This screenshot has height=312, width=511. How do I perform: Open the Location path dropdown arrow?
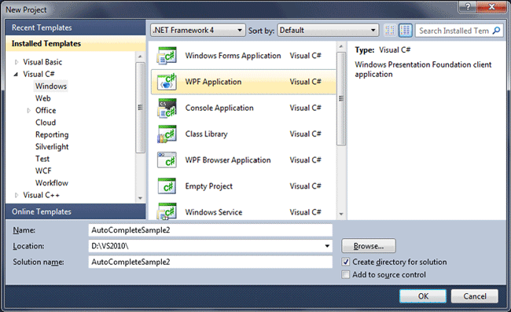(327, 246)
